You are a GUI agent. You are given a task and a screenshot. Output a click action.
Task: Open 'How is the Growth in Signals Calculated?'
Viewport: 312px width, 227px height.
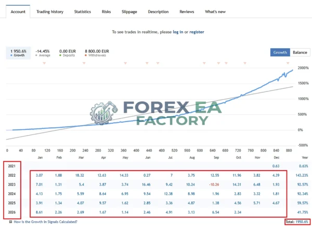tap(45, 222)
